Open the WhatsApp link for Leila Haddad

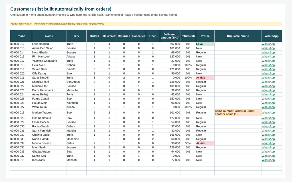[268, 44]
